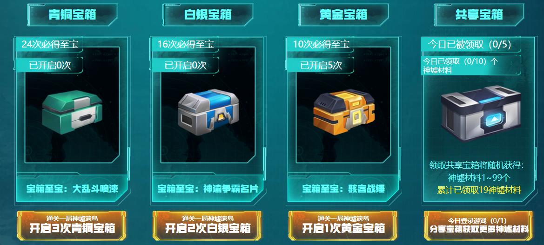Image resolution: width=544 pixels, height=245 pixels.
Task: Click the 已开启5次 counter on gold chest
Action: 321,65
